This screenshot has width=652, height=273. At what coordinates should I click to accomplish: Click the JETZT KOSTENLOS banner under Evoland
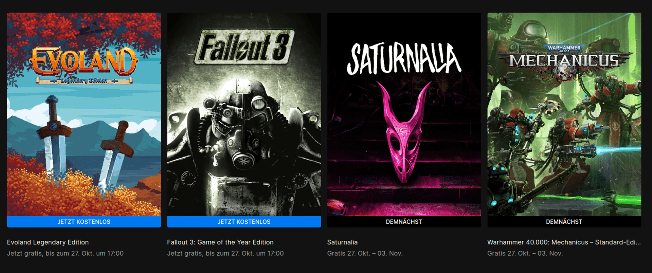pyautogui.click(x=84, y=222)
